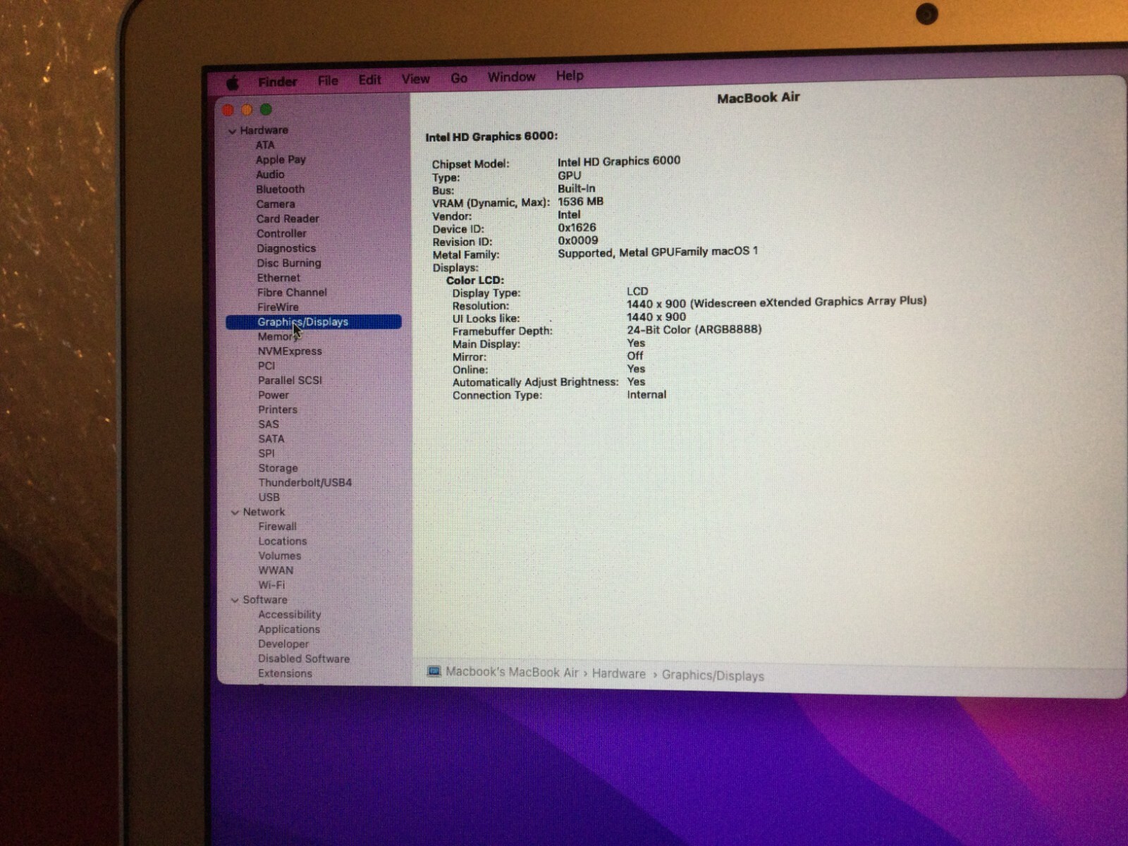Click the Intel HD Graphics 6000 heading
This screenshot has height=846, width=1128.
[491, 137]
